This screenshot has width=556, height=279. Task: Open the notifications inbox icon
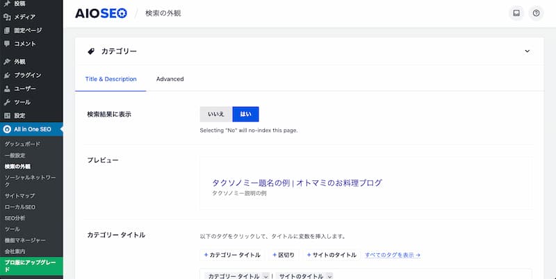point(516,13)
